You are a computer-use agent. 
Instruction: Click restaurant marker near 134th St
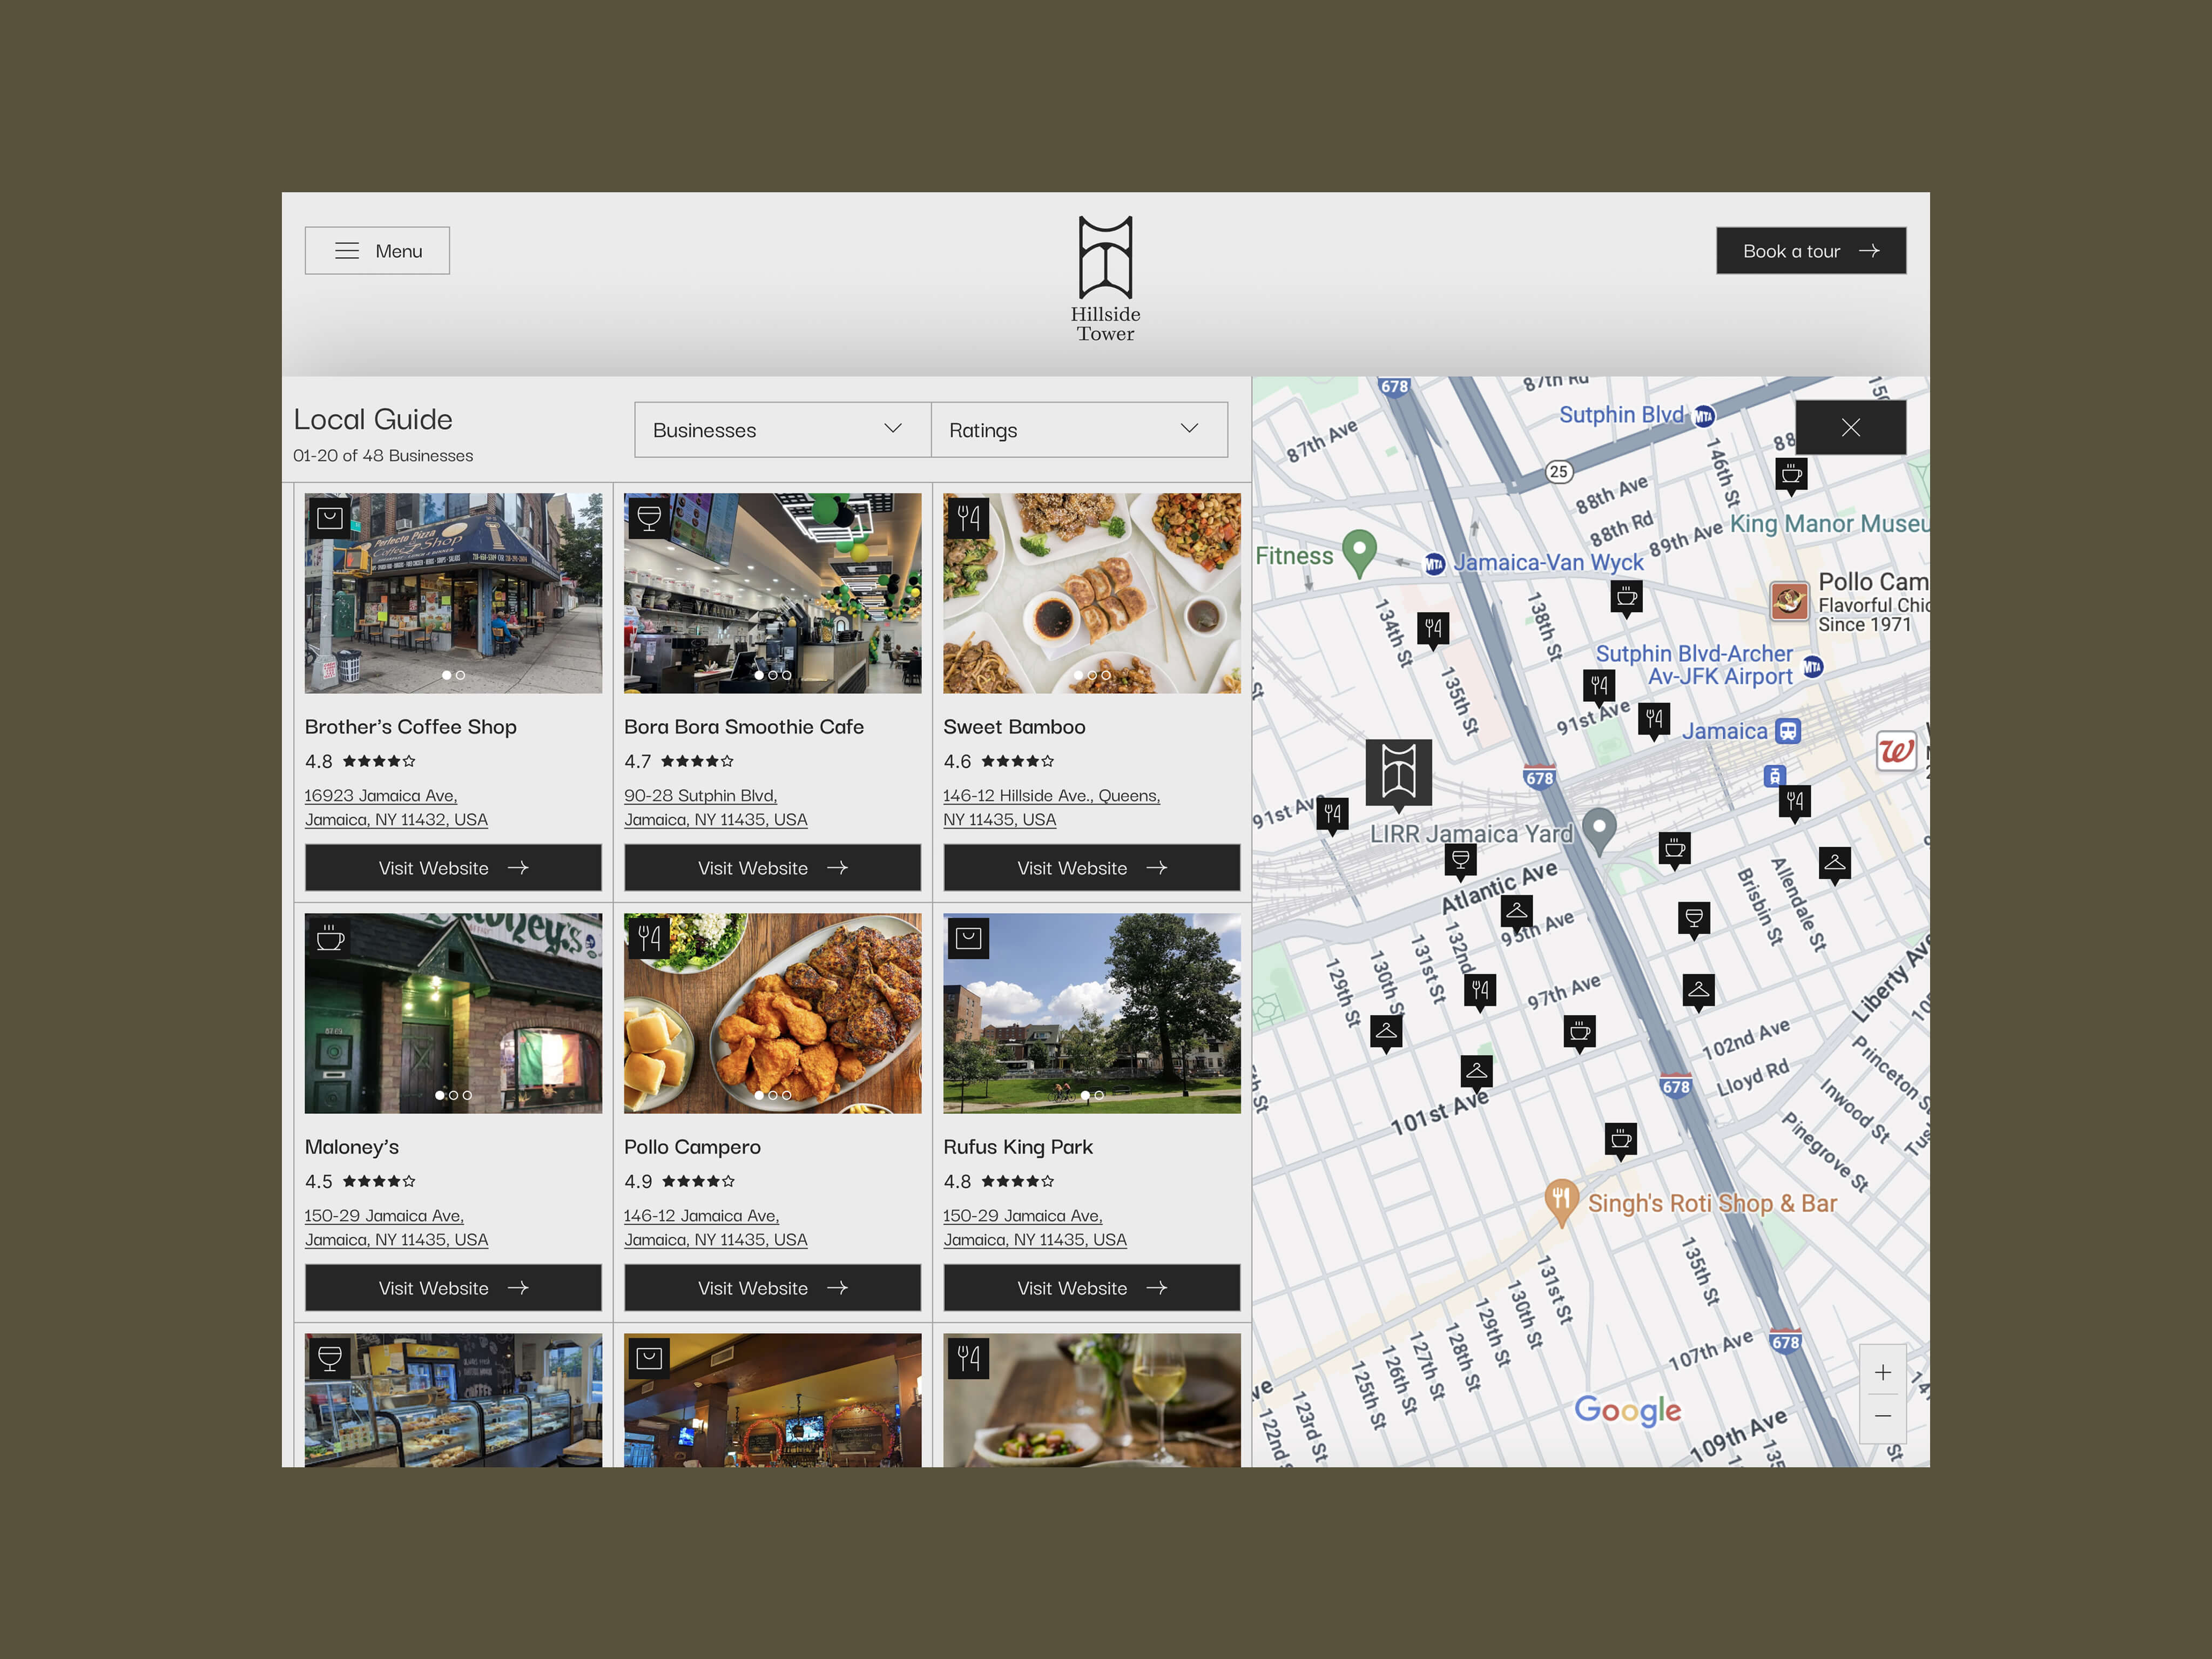(x=1433, y=629)
